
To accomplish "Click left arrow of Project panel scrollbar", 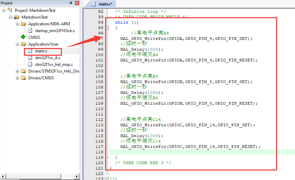I will tap(3, 176).
